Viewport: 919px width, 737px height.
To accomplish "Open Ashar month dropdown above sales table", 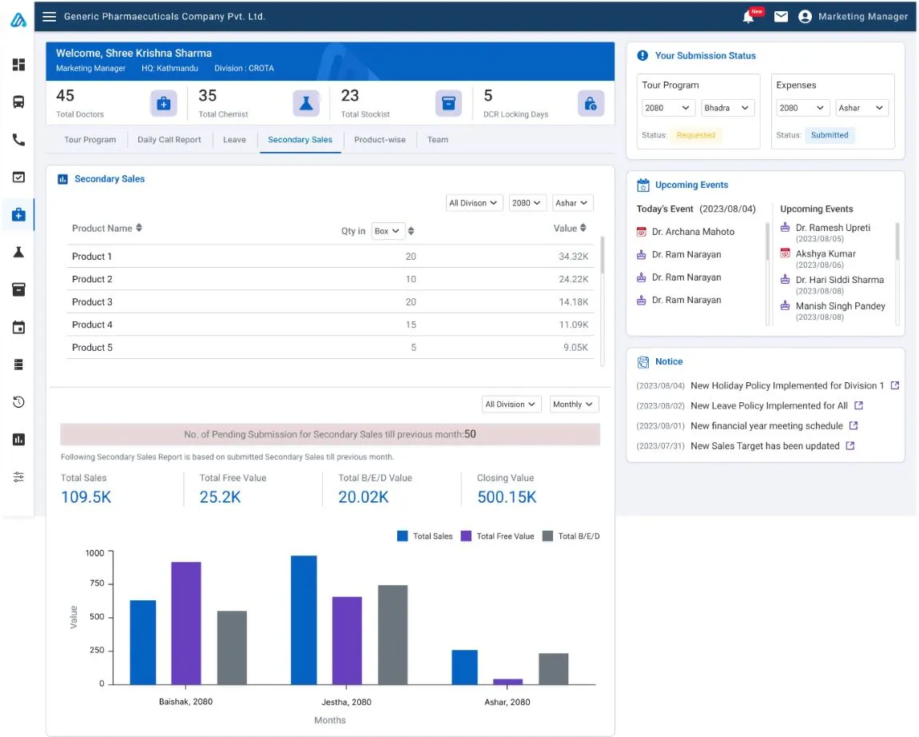I will pos(573,203).
